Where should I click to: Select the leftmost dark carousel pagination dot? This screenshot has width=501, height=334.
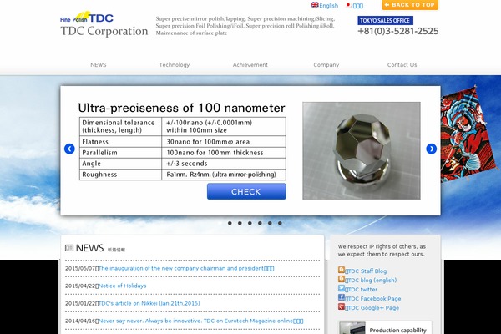point(230,223)
